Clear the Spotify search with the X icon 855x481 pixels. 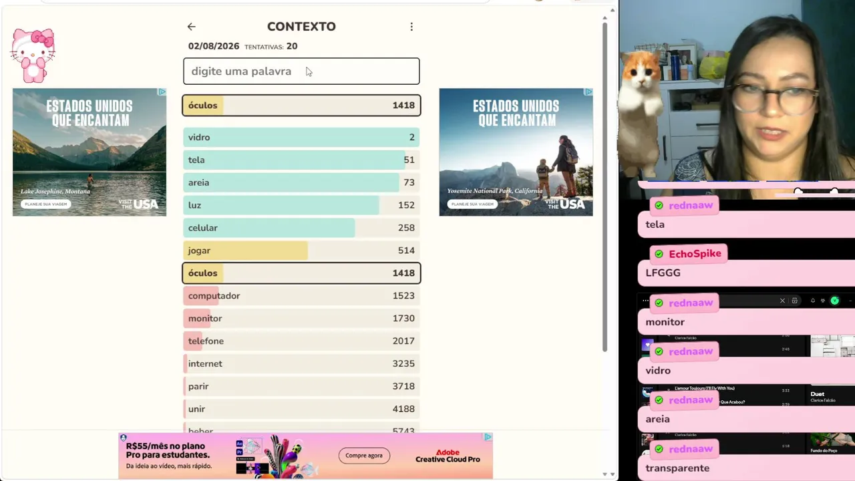click(x=782, y=301)
